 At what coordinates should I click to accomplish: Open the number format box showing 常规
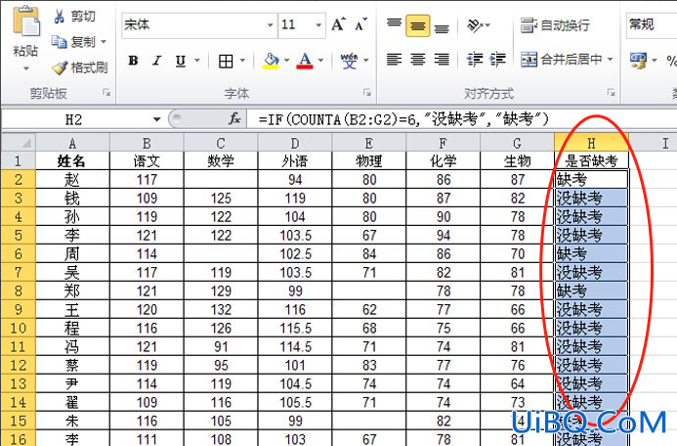pos(651,25)
